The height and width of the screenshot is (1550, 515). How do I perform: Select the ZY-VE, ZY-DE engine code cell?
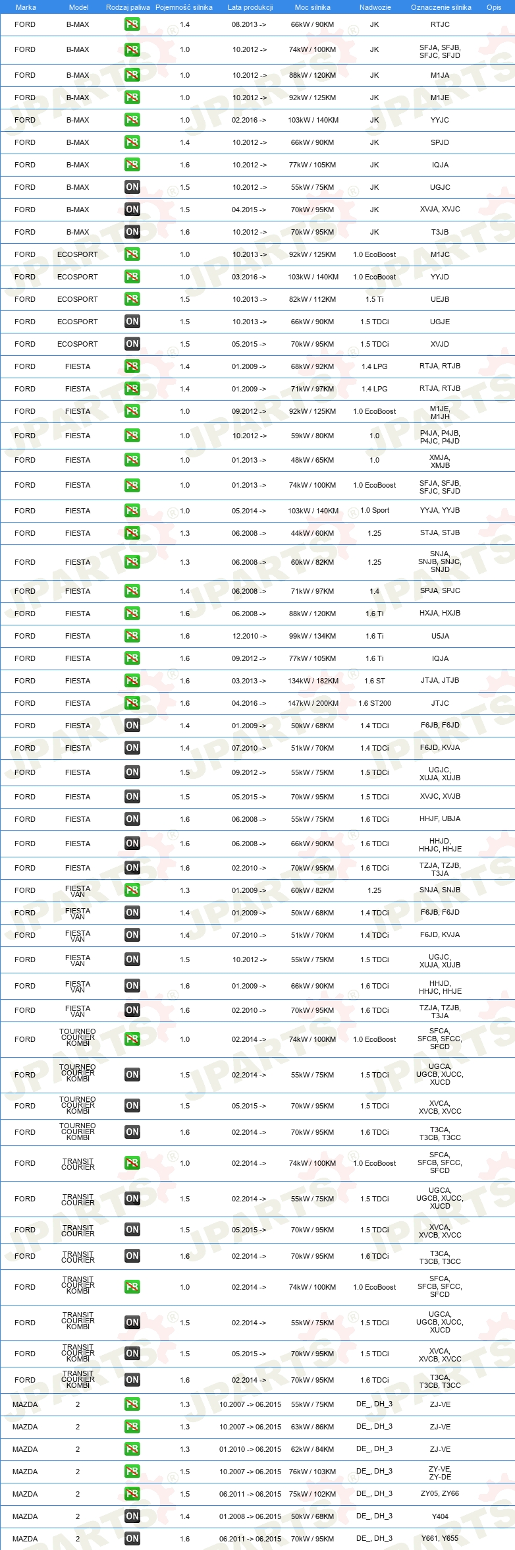point(440,1473)
